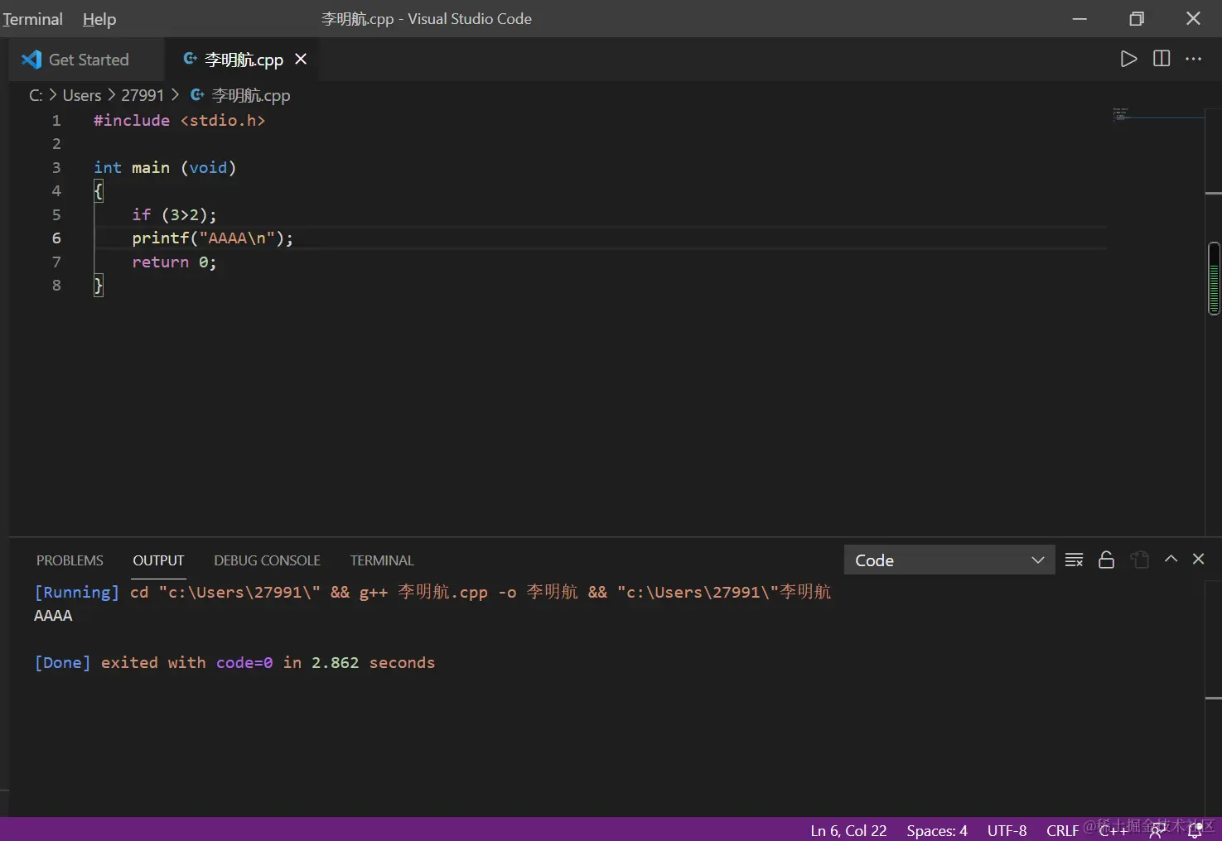Click the Ln 6, Col 22 status item
Image resolution: width=1222 pixels, height=841 pixels.
(x=848, y=830)
